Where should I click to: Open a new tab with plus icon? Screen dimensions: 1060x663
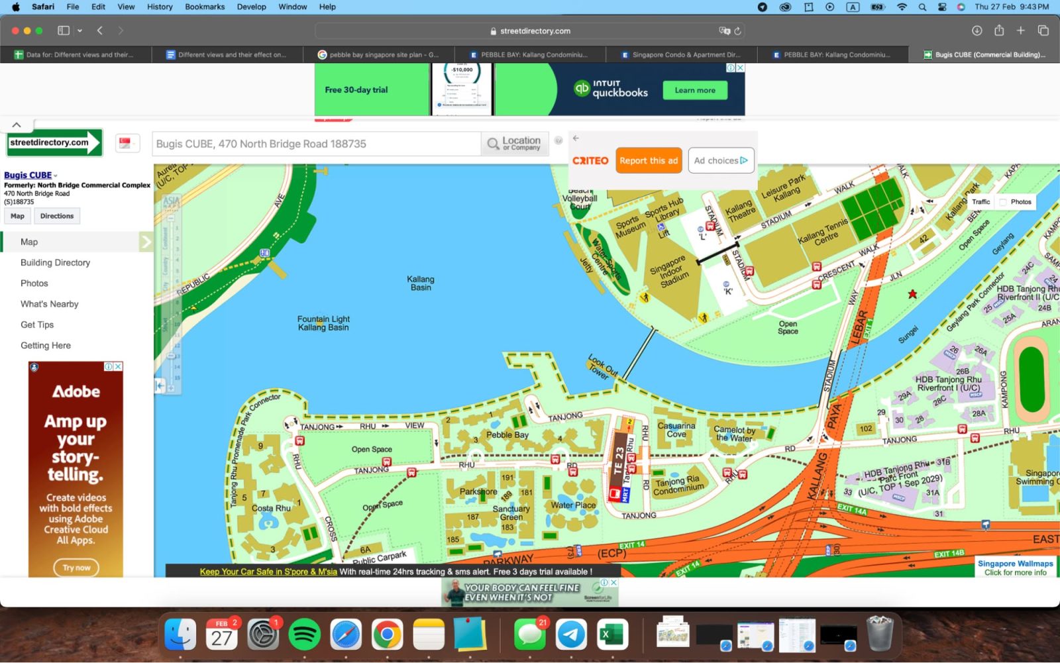click(x=1021, y=30)
